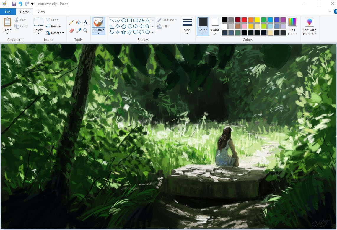The width and height of the screenshot is (337, 230).
Task: Pick the purple color swatch
Action: [283, 20]
